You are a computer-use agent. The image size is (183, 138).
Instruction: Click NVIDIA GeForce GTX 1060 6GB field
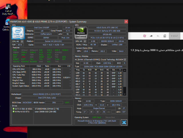[107, 31]
